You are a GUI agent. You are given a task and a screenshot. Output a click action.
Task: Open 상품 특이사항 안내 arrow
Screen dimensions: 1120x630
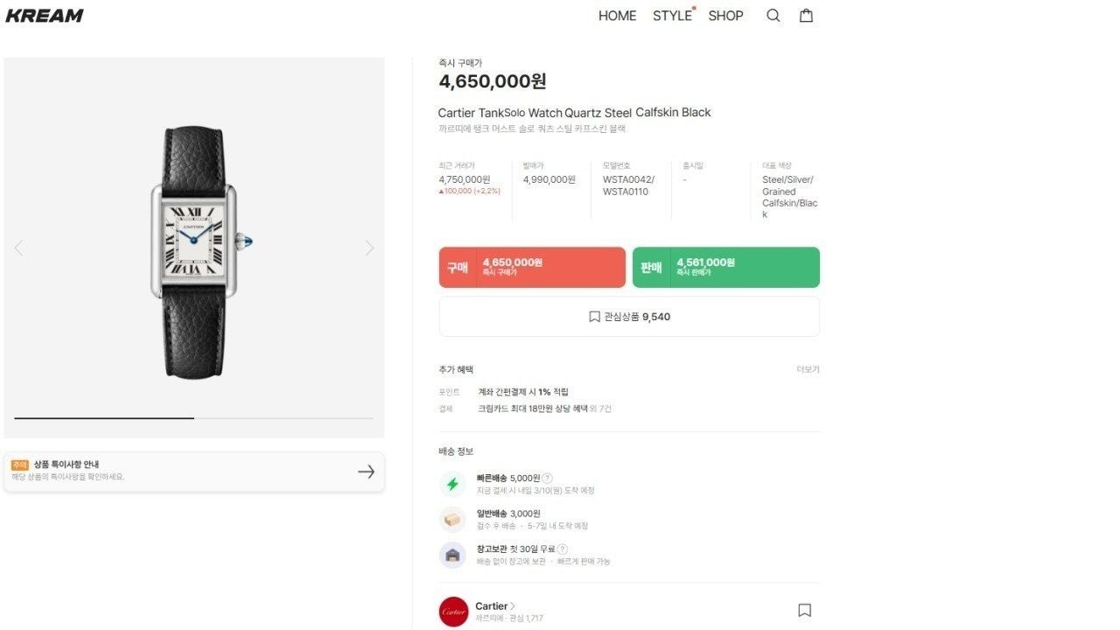pos(366,472)
